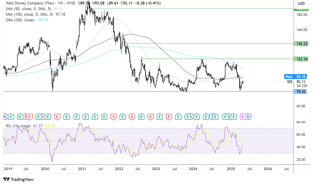The width and height of the screenshot is (316, 185).
Task: Click the 20.00 RSI axis label
Action: pyautogui.click(x=301, y=159)
